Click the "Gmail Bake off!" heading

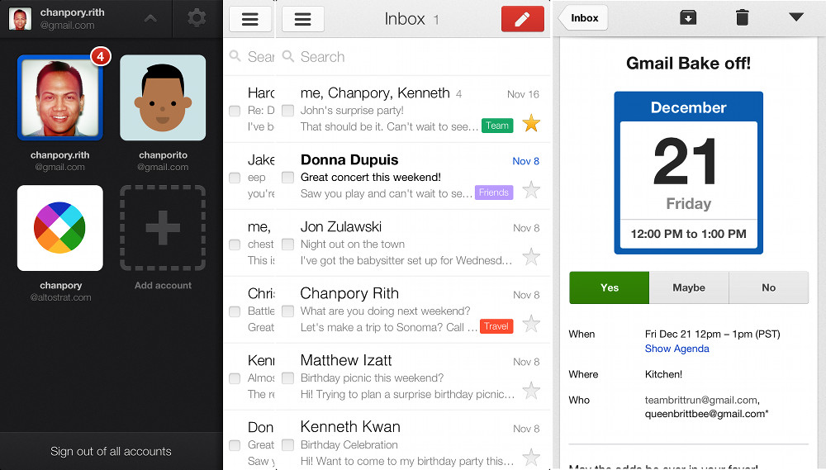689,64
